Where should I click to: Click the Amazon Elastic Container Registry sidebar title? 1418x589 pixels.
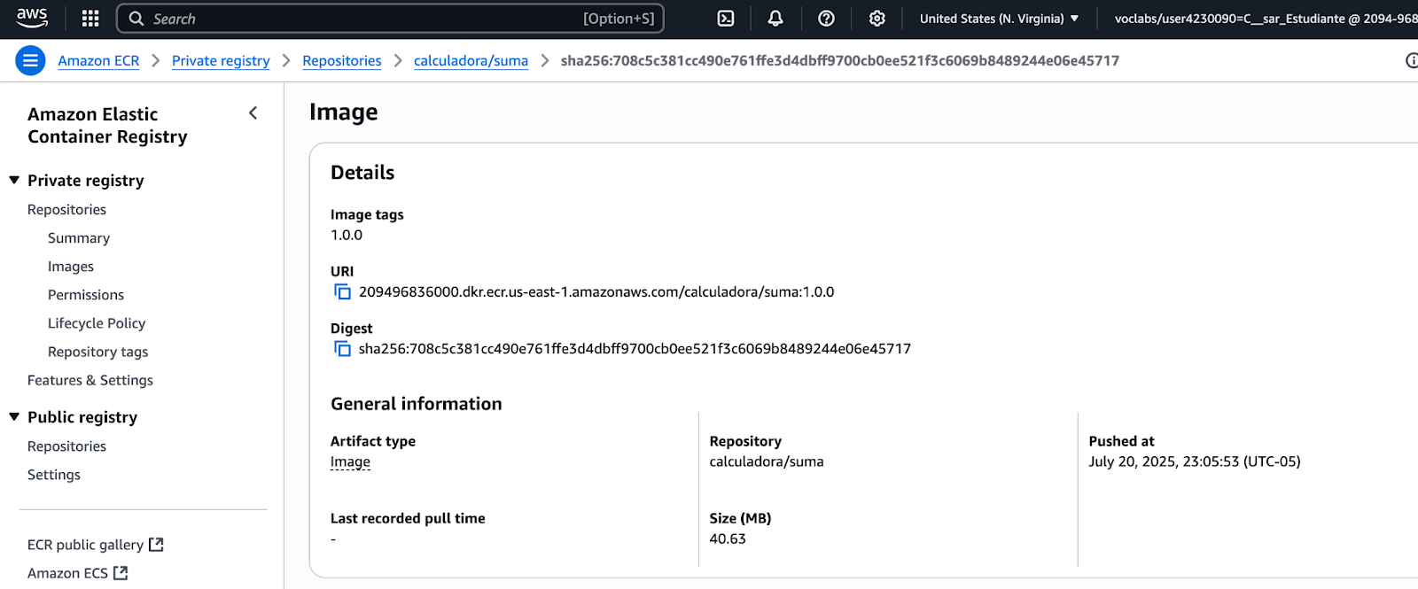[107, 125]
